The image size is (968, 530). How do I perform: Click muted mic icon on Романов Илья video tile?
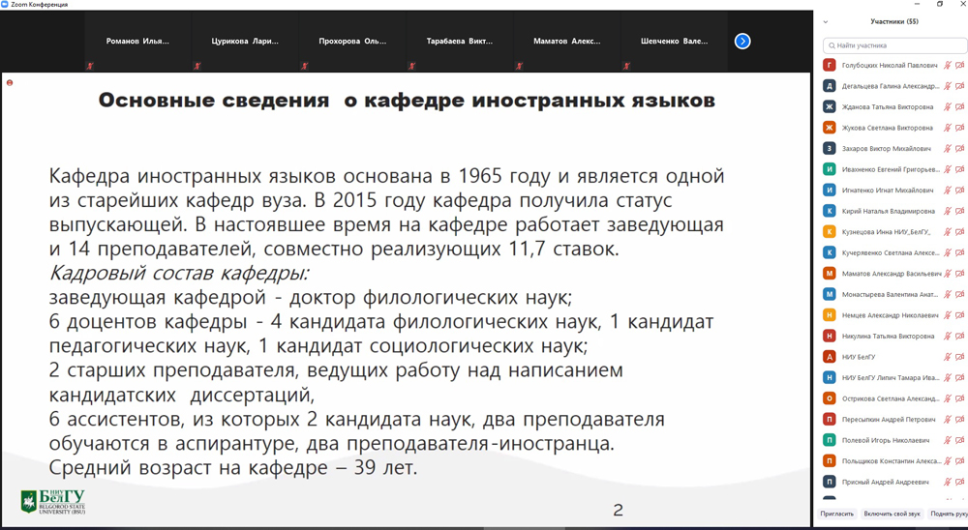(90, 66)
